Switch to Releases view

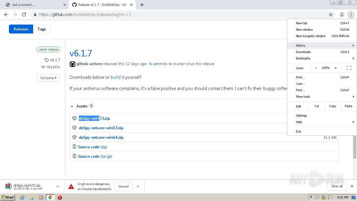point(21,29)
